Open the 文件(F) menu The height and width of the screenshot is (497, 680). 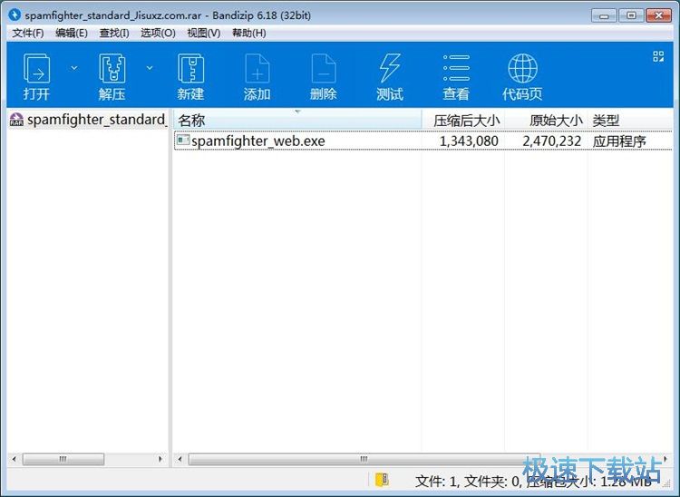point(28,33)
